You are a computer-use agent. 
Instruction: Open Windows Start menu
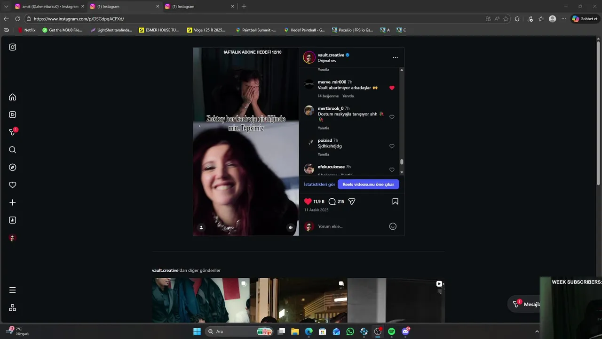click(x=197, y=331)
